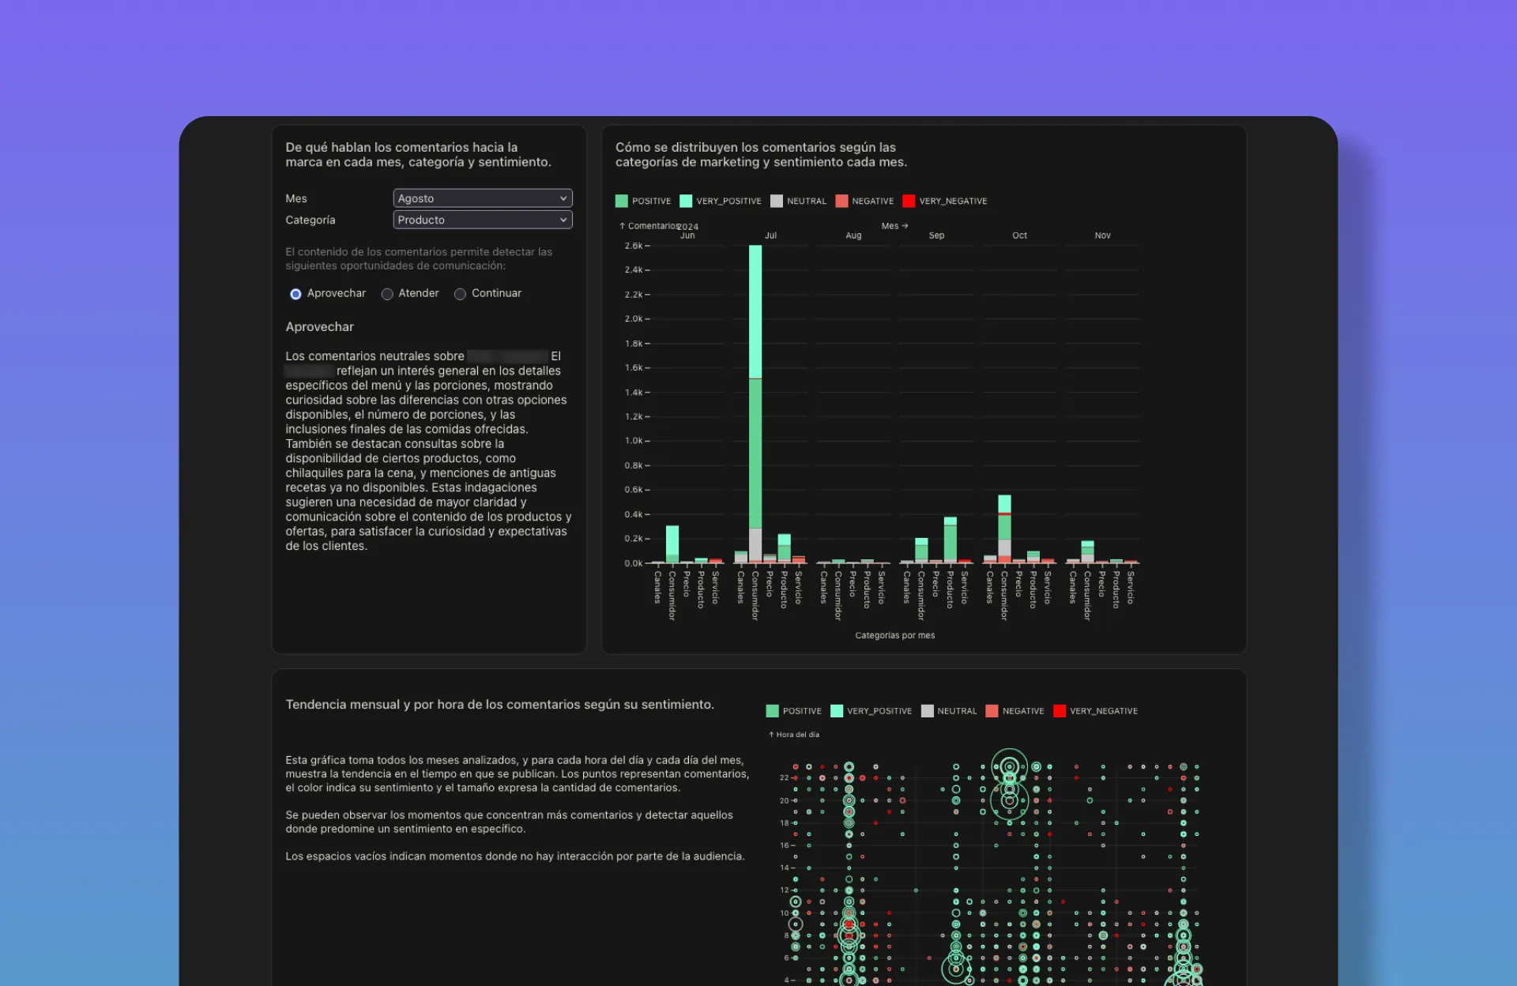Click the July Producto bar
Image resolution: width=1517 pixels, height=986 pixels.
(x=785, y=548)
